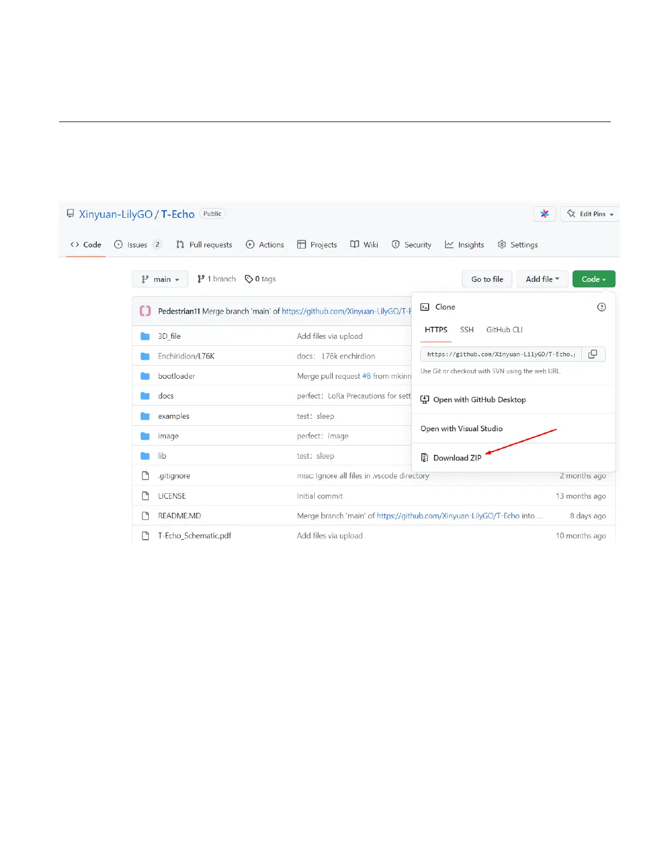Switch to the SSH clone tab
Viewport: 670px width, 867px height.
click(466, 330)
